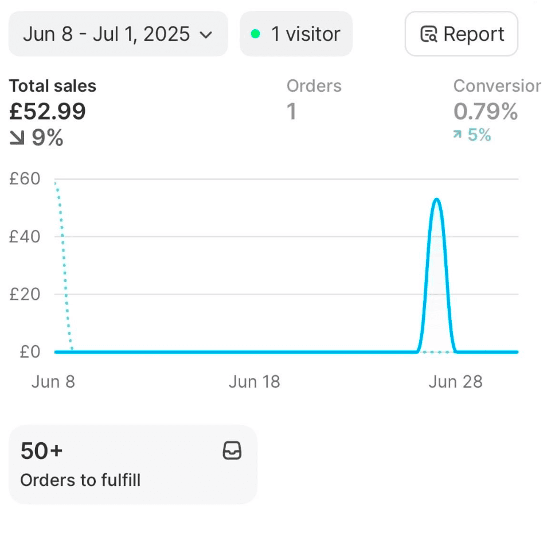The width and height of the screenshot is (555, 533).
Task: Click the chevron beside the date range
Action: (x=205, y=34)
